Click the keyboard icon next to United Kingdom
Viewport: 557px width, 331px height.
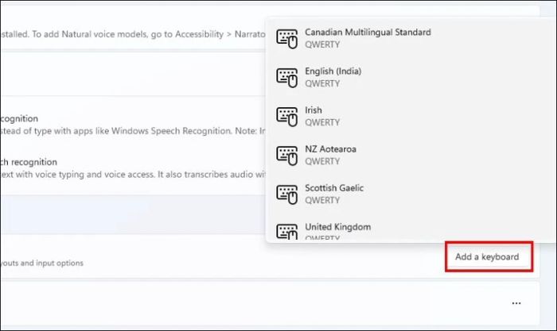pos(286,232)
